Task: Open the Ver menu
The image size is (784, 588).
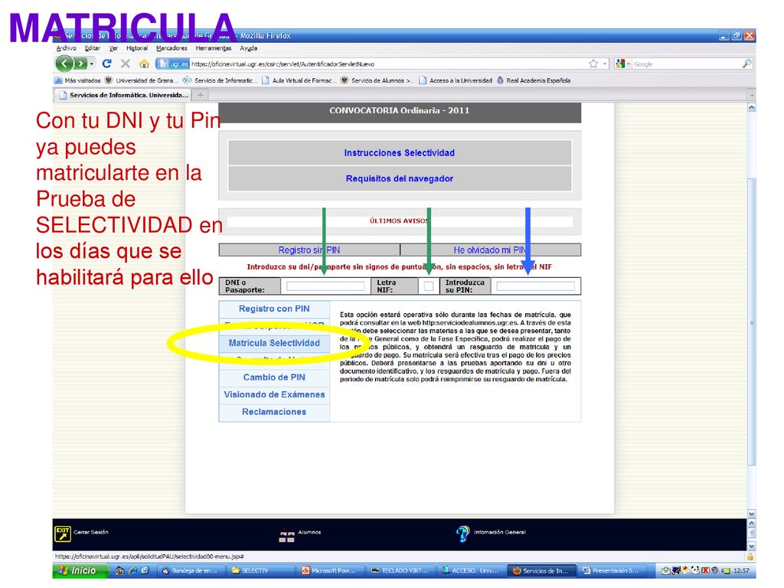Action: tap(113, 48)
